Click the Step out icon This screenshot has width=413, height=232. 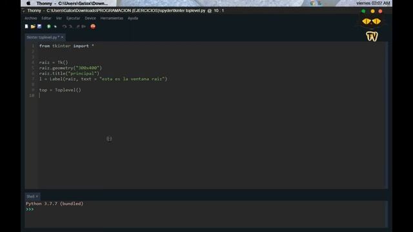(x=77, y=26)
